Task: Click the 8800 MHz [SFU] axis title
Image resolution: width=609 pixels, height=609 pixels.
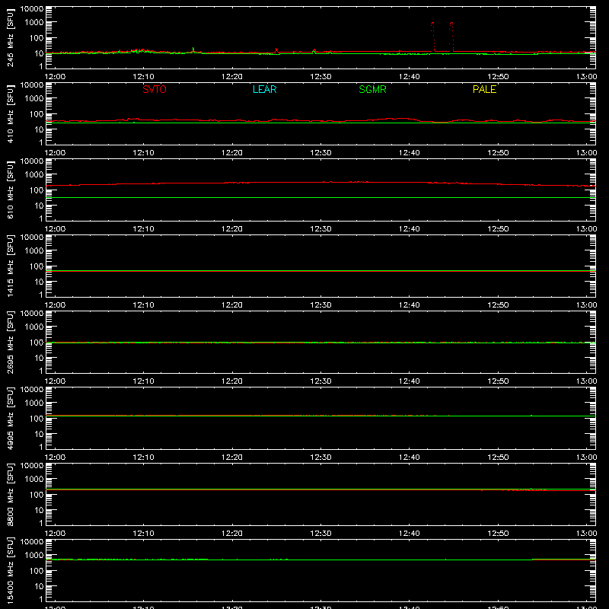Action: 10,494
